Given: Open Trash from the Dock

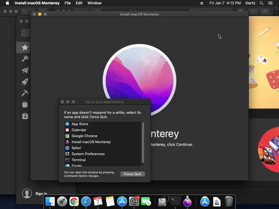Looking at the screenshot, I should (x=229, y=201).
